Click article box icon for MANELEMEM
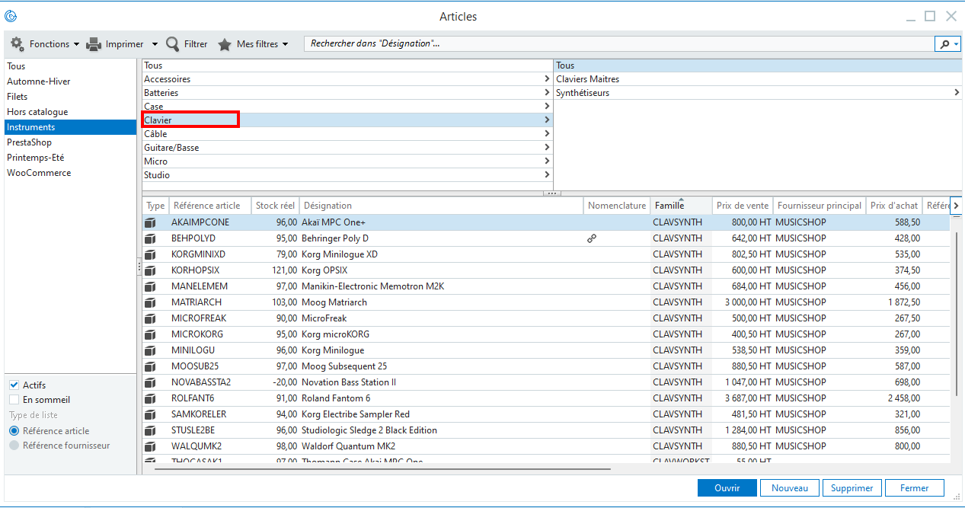This screenshot has width=965, height=508. click(150, 286)
